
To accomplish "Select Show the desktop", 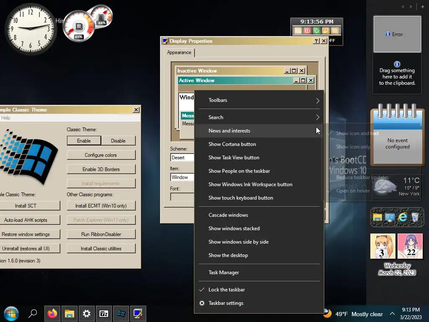I will (259, 255).
